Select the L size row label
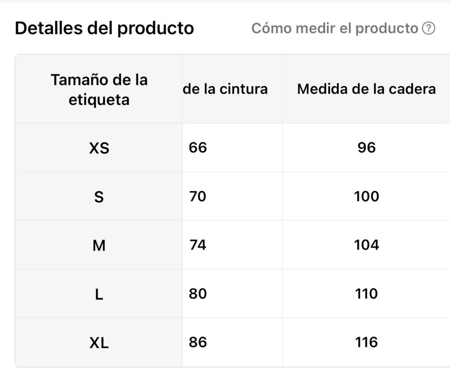The width and height of the screenshot is (450, 375). (x=99, y=294)
